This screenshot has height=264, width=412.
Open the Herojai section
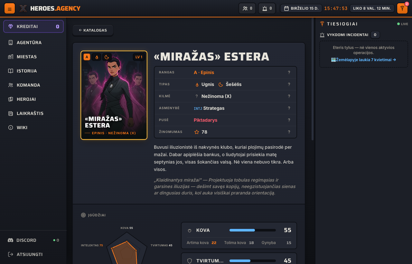pos(33,99)
